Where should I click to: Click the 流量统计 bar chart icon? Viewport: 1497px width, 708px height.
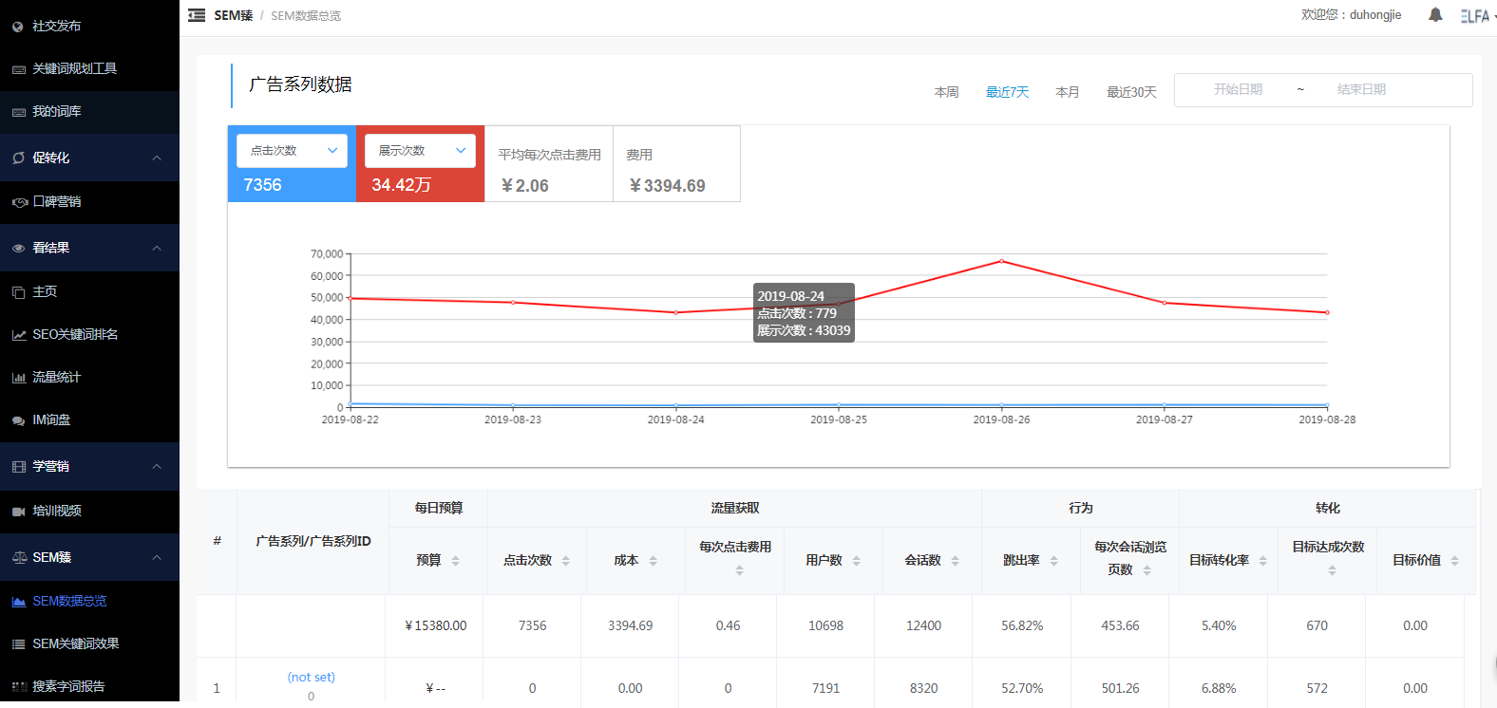tap(18, 378)
